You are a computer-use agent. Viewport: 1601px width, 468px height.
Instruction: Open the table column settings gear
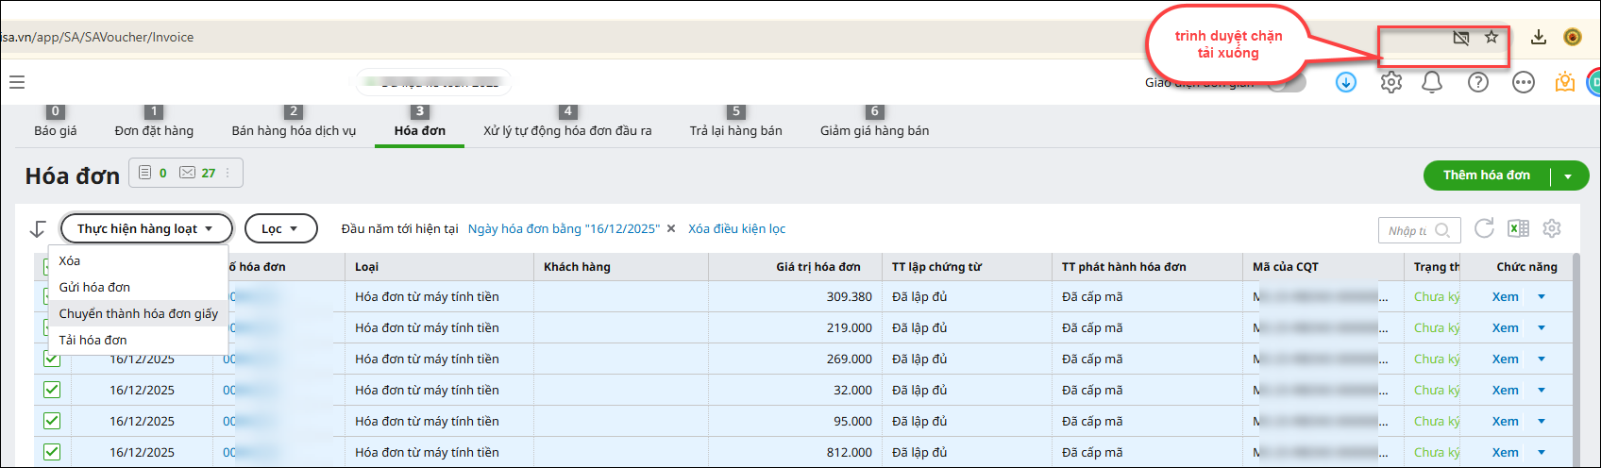point(1552,228)
